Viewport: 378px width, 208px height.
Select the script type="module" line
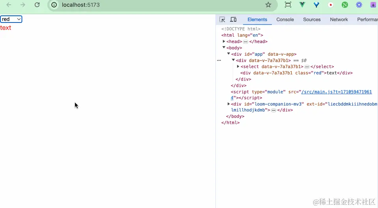click(x=301, y=95)
